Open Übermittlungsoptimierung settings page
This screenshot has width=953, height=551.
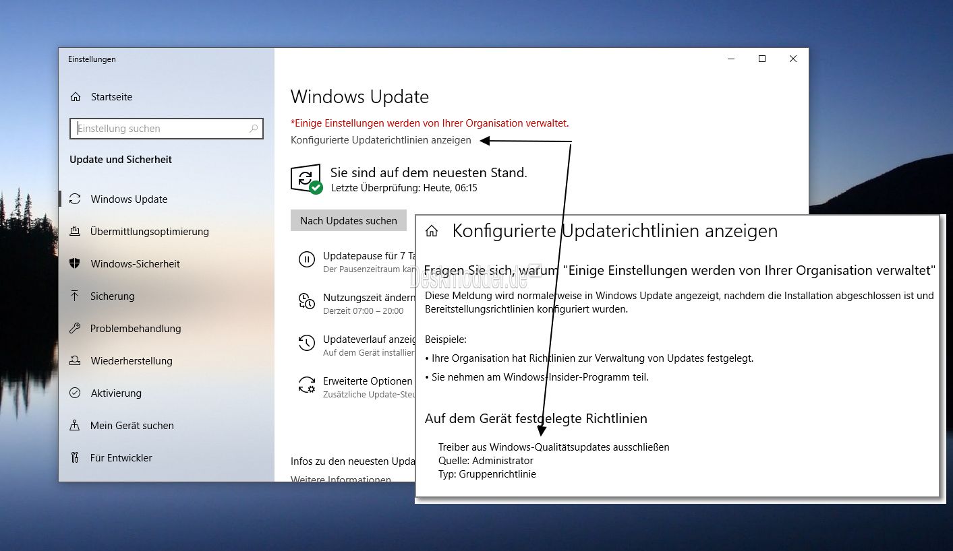pos(149,232)
